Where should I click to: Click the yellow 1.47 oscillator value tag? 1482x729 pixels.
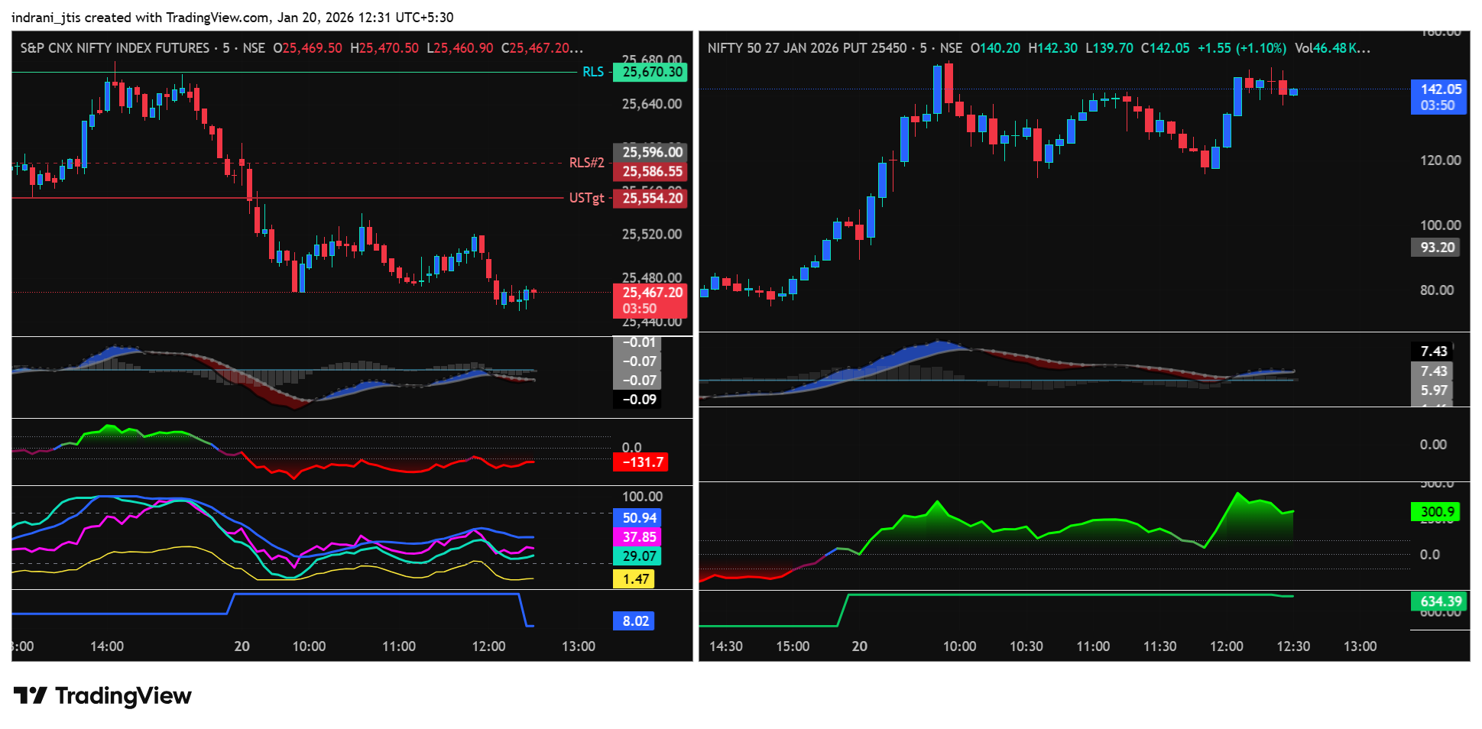[x=634, y=579]
